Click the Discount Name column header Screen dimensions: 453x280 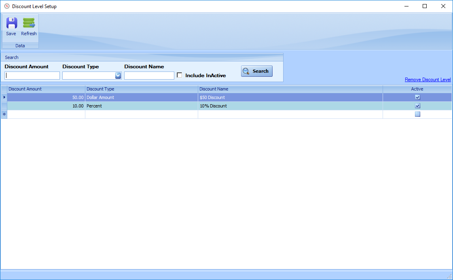pyautogui.click(x=290, y=89)
